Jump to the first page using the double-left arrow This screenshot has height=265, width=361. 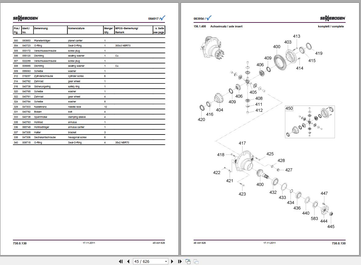[121, 261]
